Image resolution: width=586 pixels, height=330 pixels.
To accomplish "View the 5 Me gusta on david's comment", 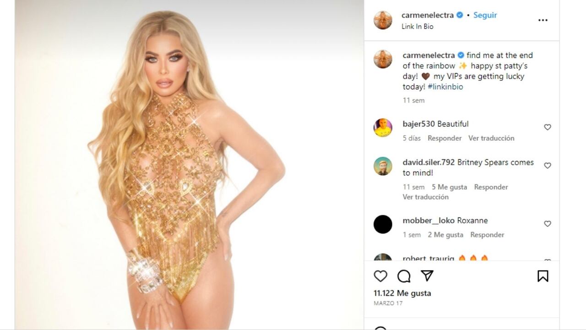I will point(450,187).
